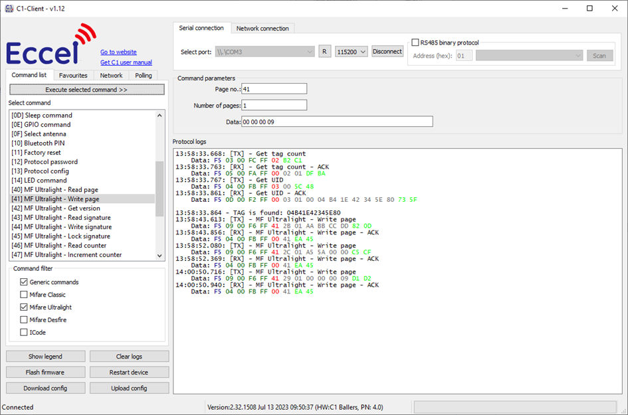Uncheck Generic commands filter
Viewport: 628px width, 415px height.
click(x=24, y=282)
